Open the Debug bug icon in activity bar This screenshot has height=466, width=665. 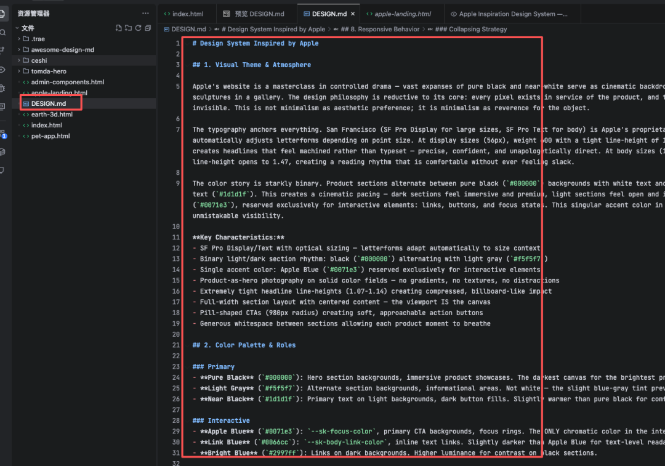coord(3,88)
